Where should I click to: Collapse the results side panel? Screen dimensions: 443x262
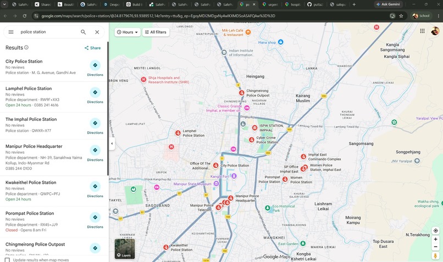(112, 143)
